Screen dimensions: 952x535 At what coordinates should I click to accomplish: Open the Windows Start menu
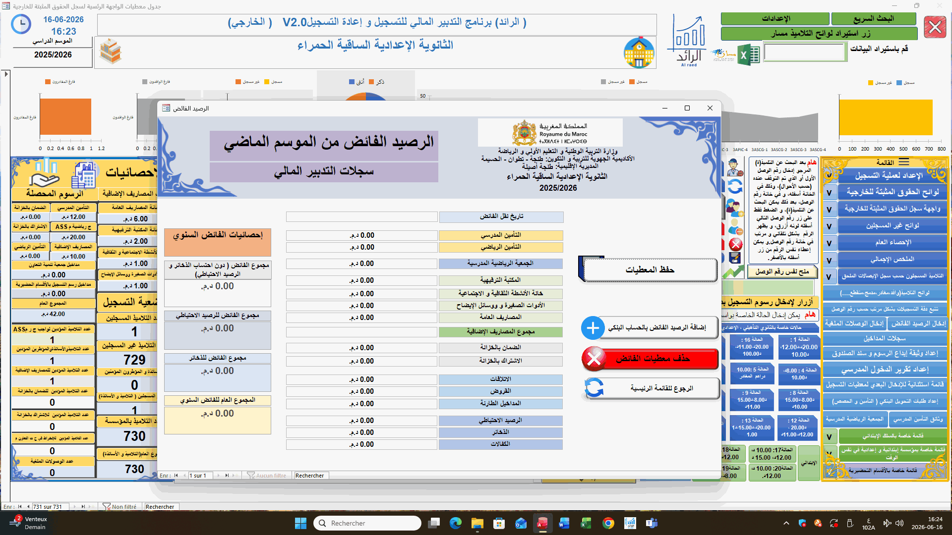point(300,523)
